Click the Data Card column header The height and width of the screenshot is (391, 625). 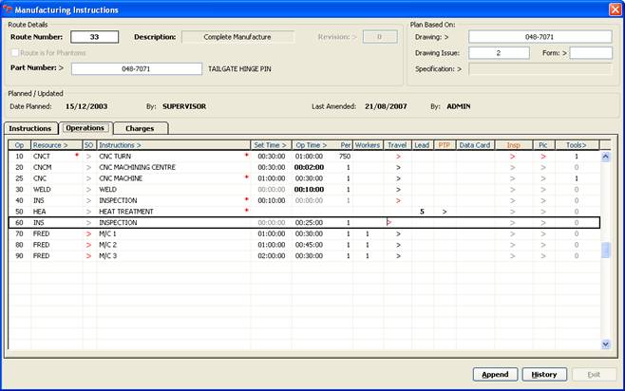click(x=475, y=145)
